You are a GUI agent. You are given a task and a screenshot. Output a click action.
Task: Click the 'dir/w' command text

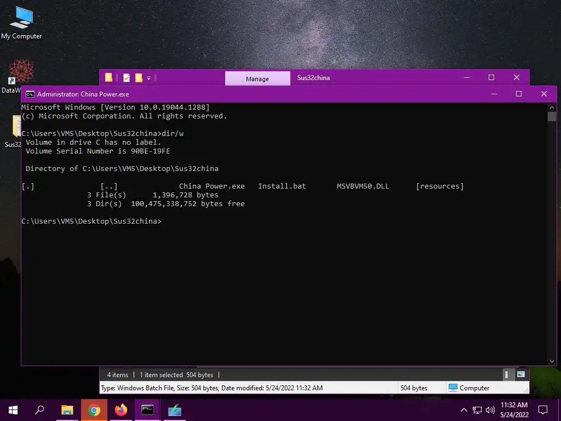point(173,134)
